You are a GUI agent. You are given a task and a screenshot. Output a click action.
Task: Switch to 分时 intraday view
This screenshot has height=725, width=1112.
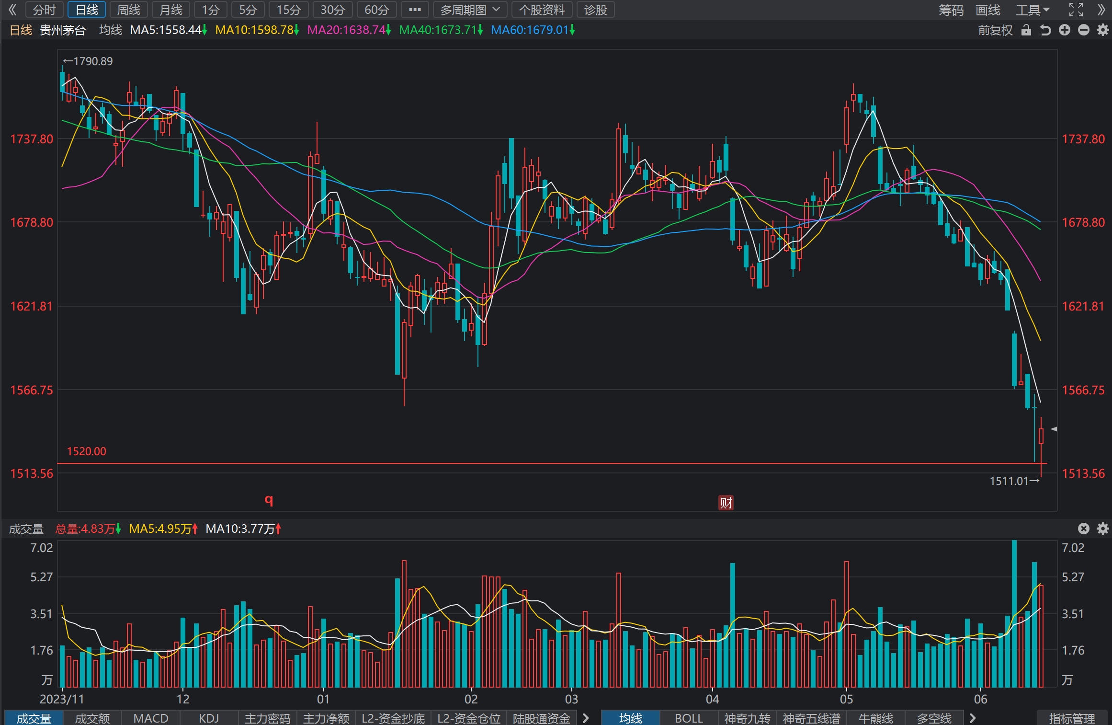click(45, 10)
